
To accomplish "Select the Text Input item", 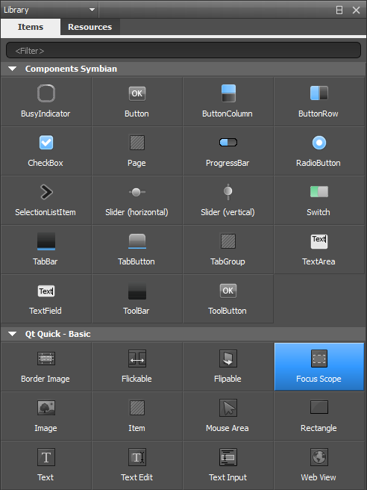I will pos(228,465).
